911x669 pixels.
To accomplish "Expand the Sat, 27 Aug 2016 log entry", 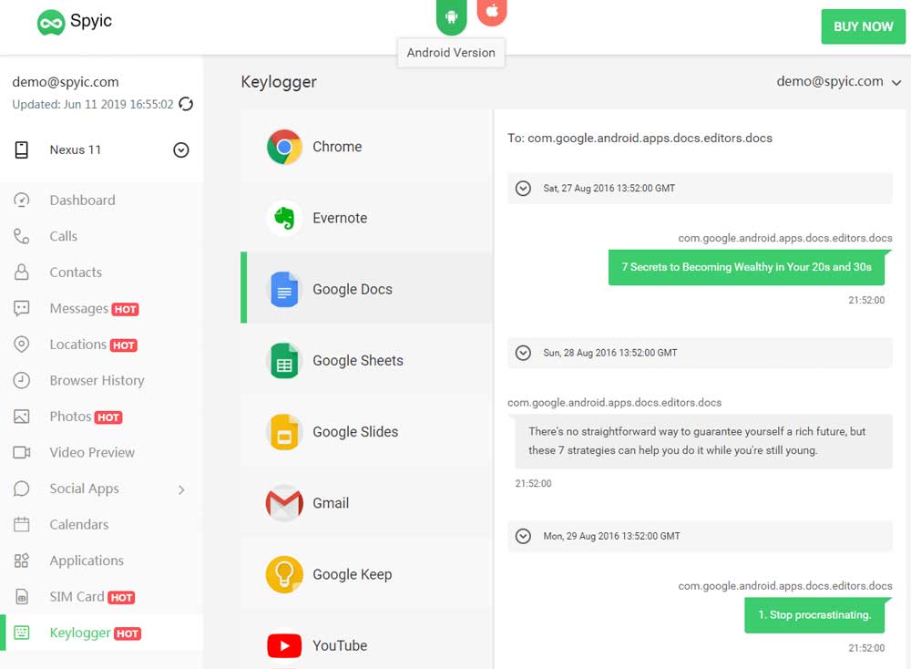I will coord(523,188).
